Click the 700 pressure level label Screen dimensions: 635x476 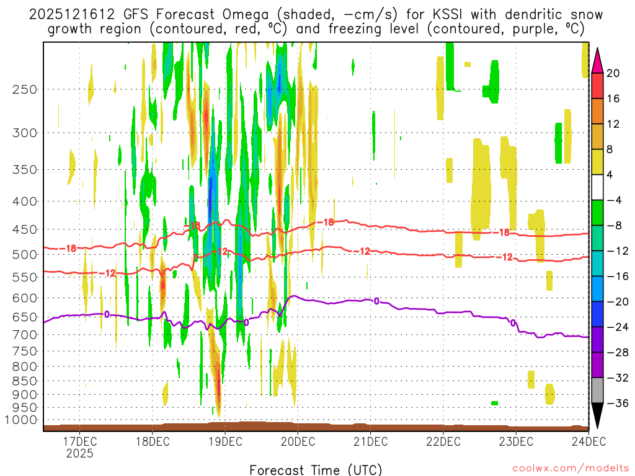tap(25, 335)
